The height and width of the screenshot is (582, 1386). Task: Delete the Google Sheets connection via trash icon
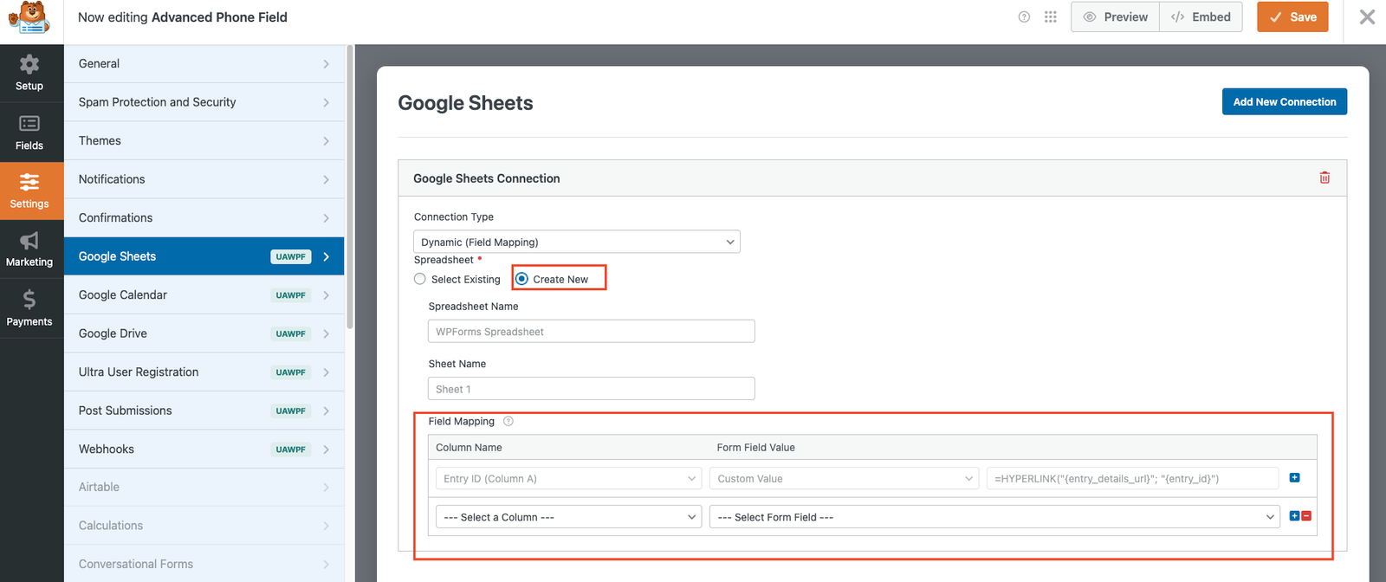click(1324, 178)
